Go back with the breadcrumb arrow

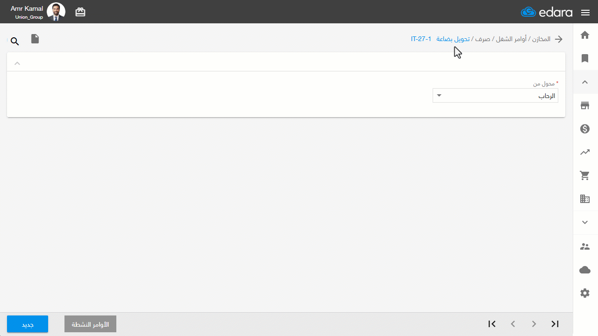pos(558,39)
